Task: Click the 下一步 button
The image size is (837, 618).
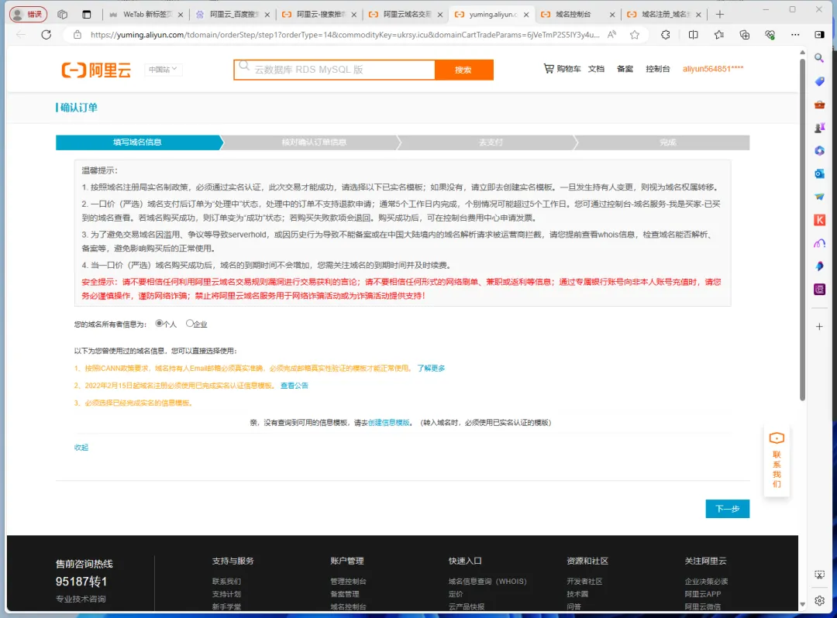Action: [x=727, y=509]
